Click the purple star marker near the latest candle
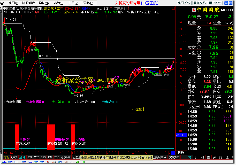The height and width of the screenshot is (165, 236). [168, 66]
